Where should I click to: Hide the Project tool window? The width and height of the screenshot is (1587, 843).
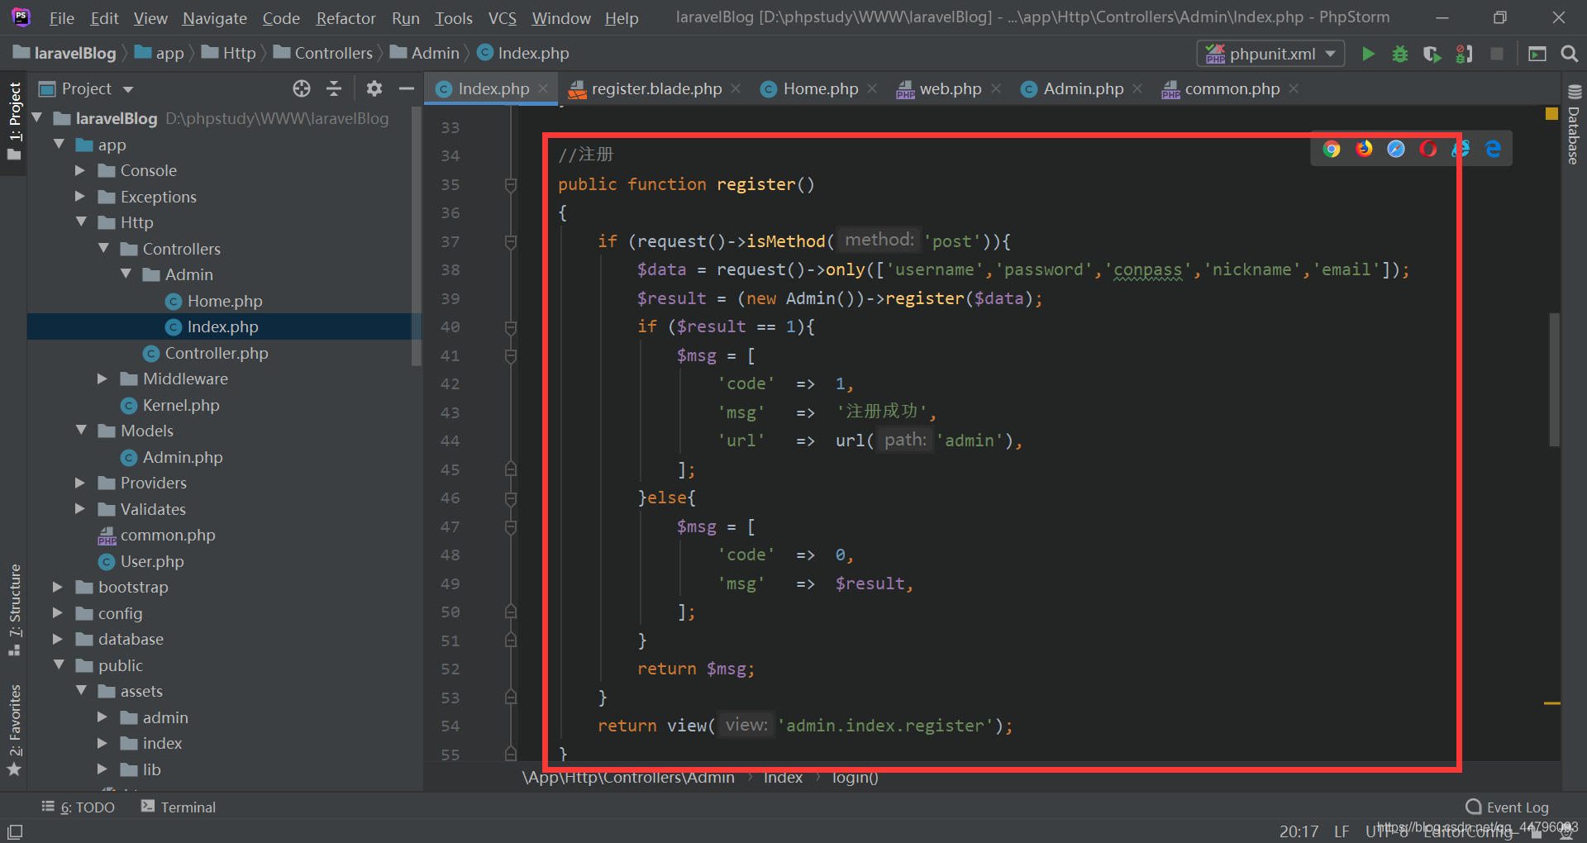pyautogui.click(x=406, y=88)
